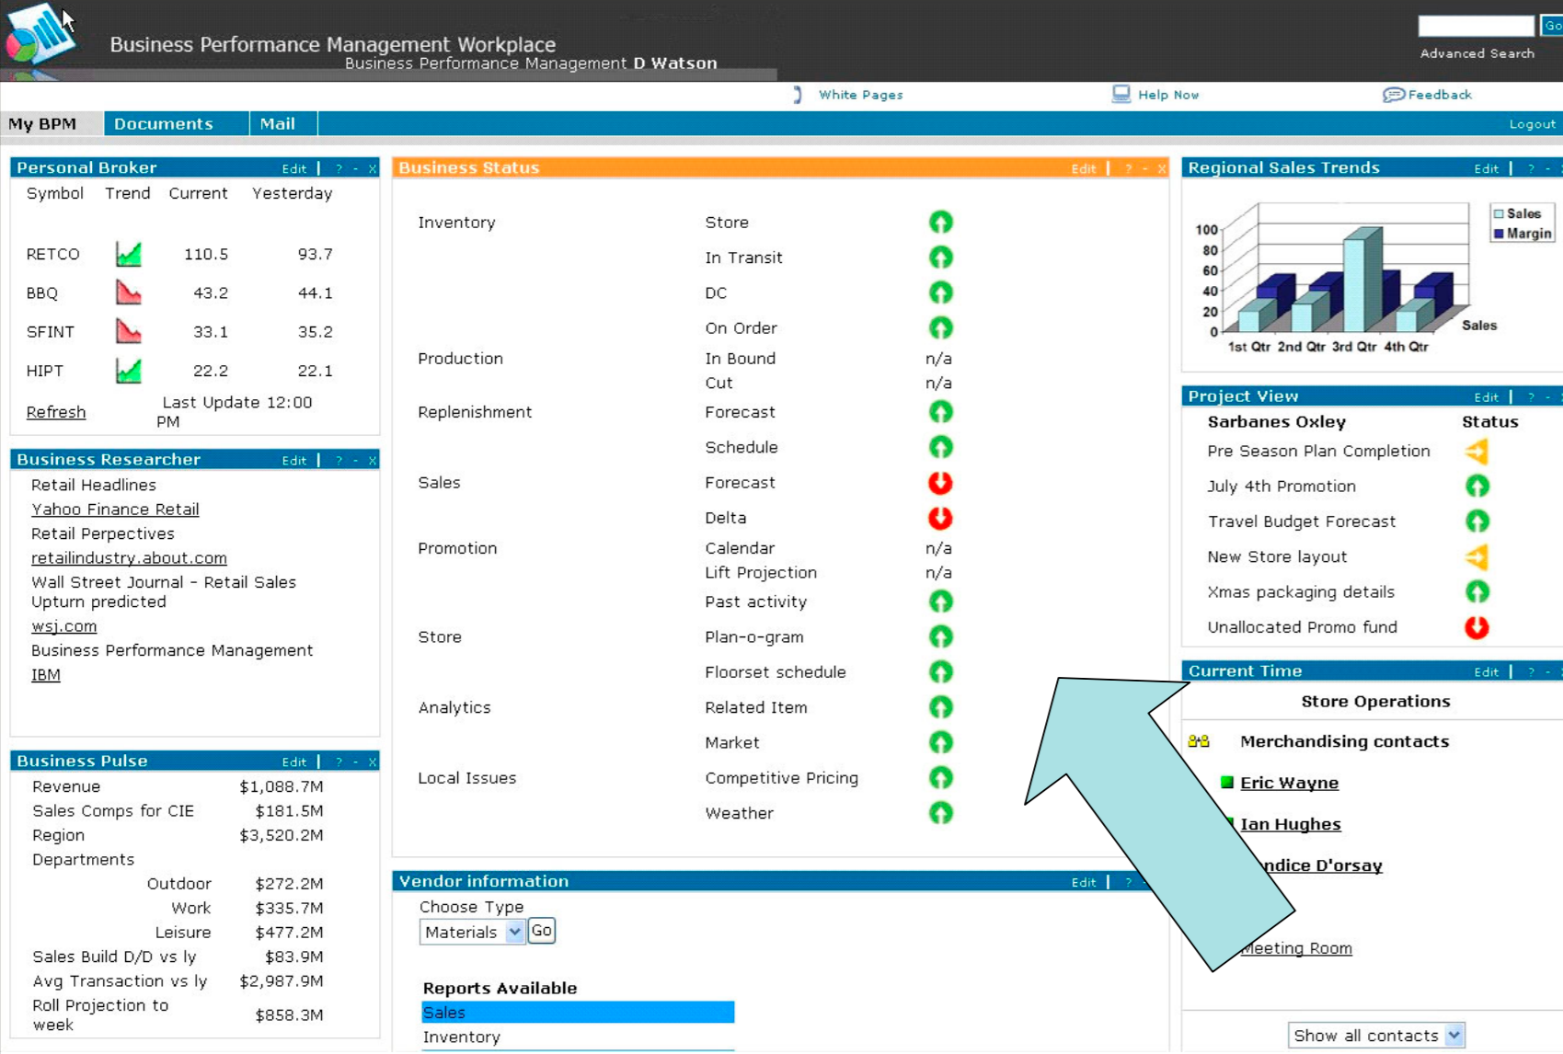1563x1054 pixels.
Task: Click the Help Now computer icon
Action: click(1121, 94)
